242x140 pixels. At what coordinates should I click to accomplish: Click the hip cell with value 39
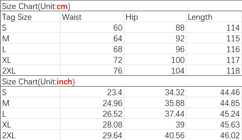pyautogui.click(x=155, y=124)
